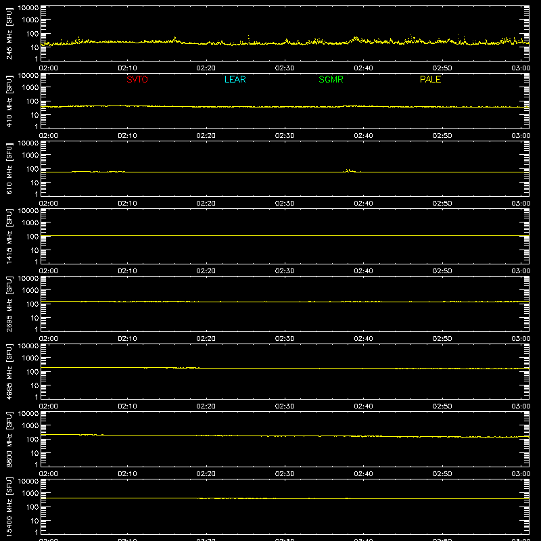The image size is (541, 541).
Task: Click the 02:50 tick label under the 2695 MHz plot
Action: tap(442, 339)
